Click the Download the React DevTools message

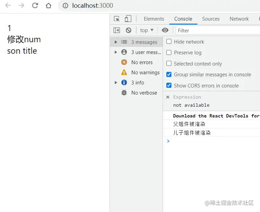pos(216,116)
